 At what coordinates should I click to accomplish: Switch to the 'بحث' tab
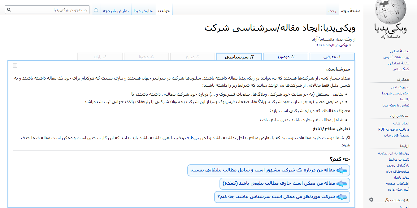332,11
